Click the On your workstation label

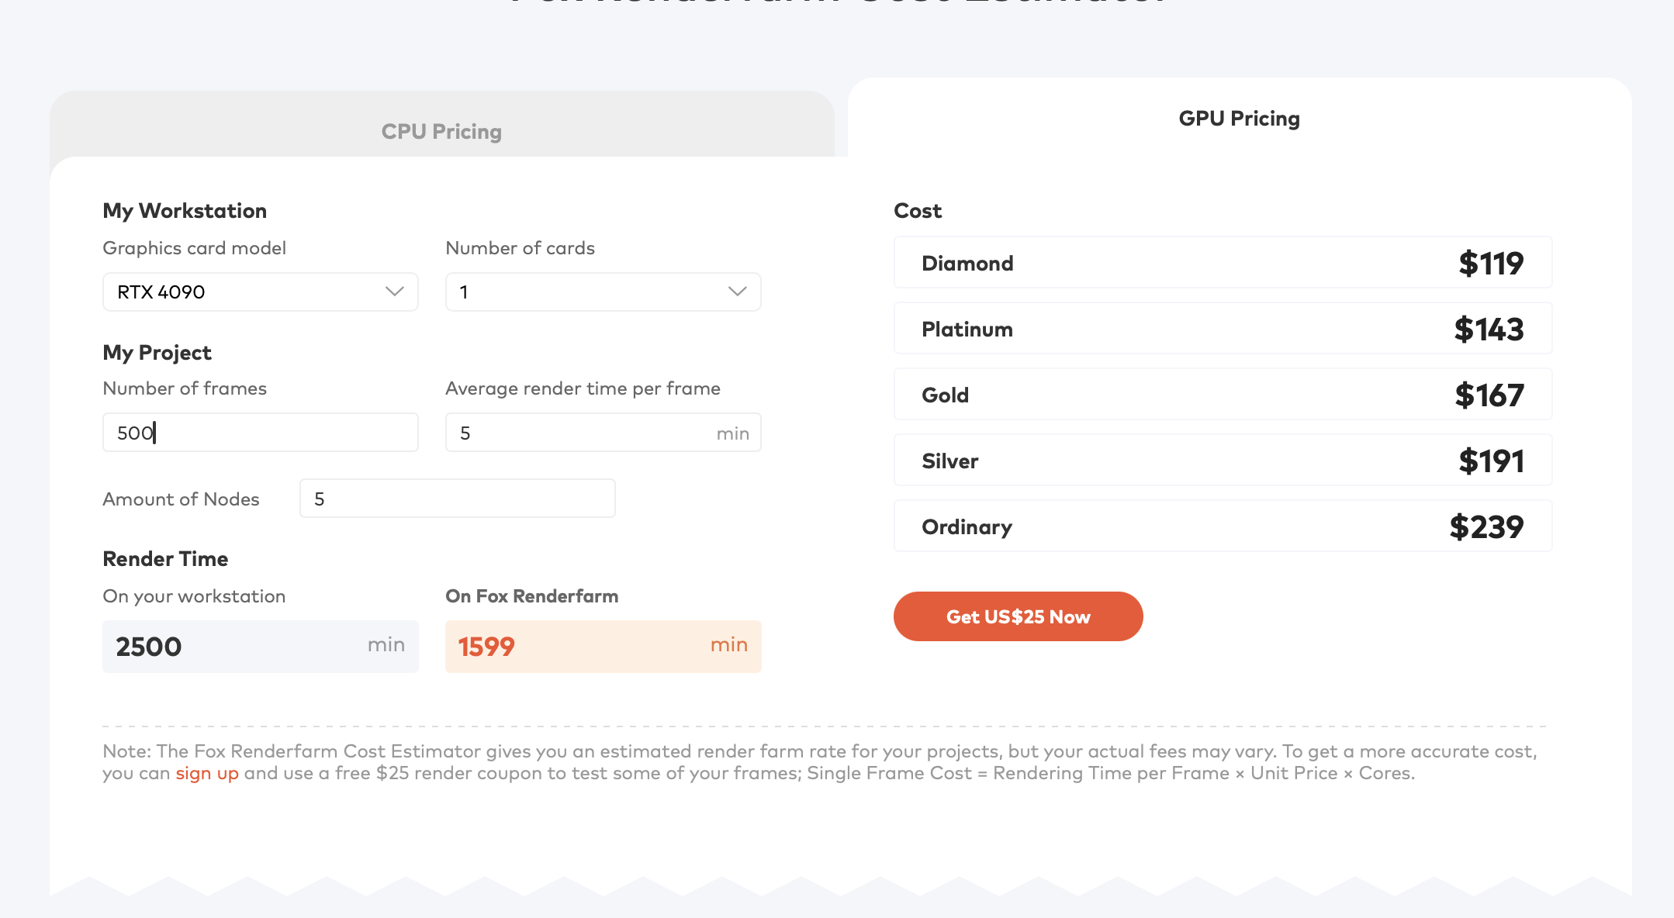195,596
